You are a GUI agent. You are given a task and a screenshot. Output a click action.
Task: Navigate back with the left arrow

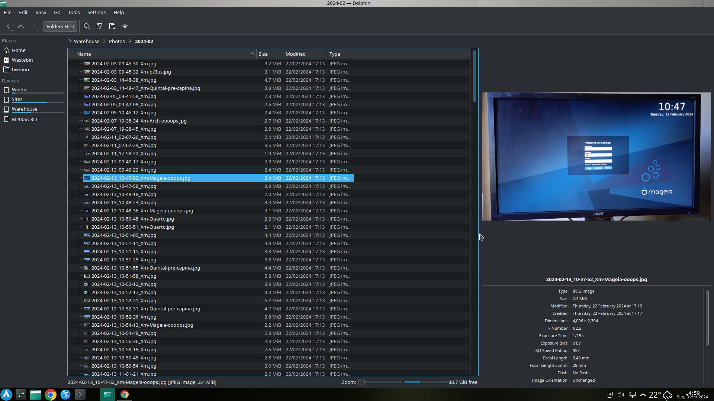coord(8,26)
